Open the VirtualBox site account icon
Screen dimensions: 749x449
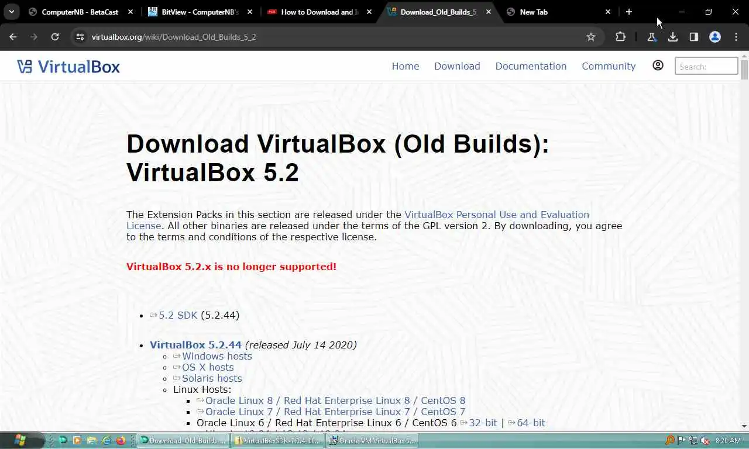(x=658, y=65)
